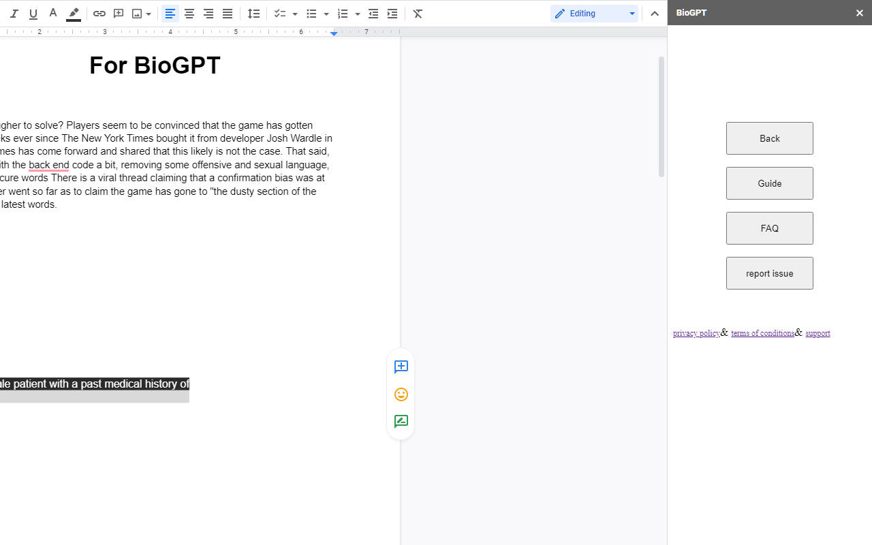The height and width of the screenshot is (545, 872).
Task: Open line and paragraph spacing
Action: 254,14
